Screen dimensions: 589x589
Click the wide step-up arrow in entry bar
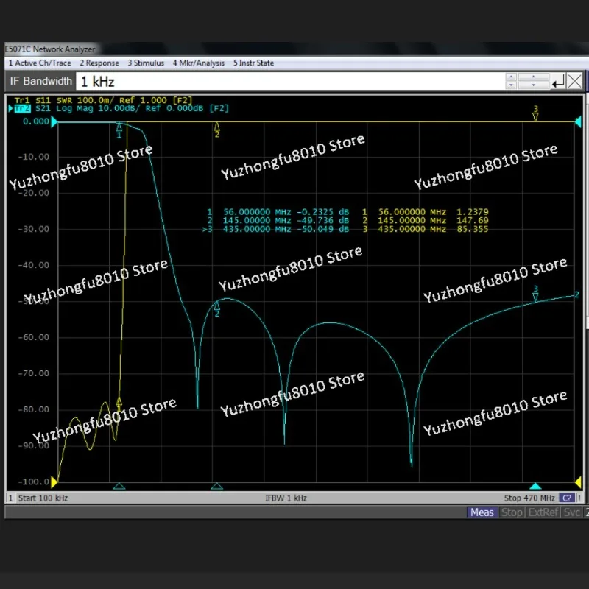(x=533, y=77)
